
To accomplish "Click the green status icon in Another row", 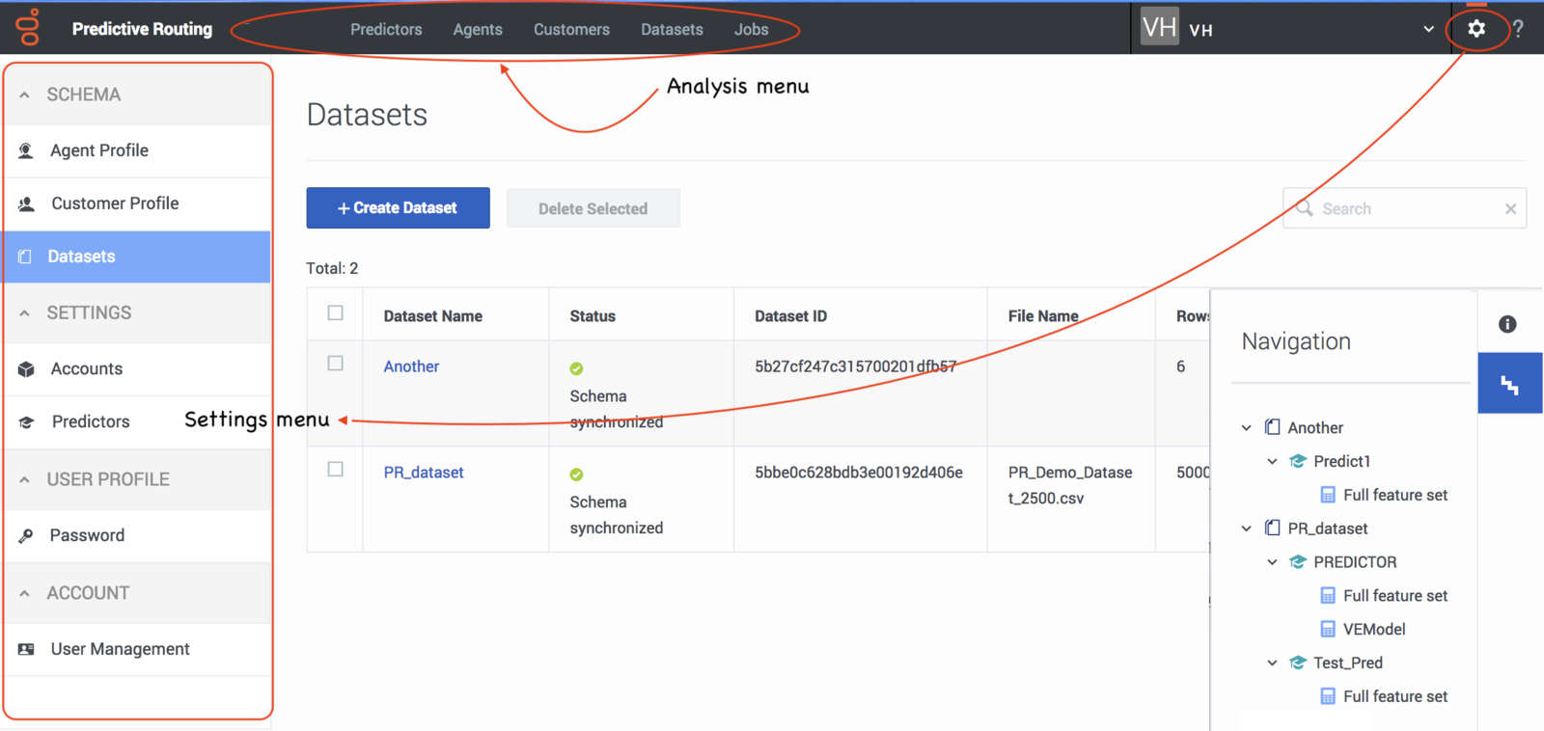I will [x=576, y=368].
